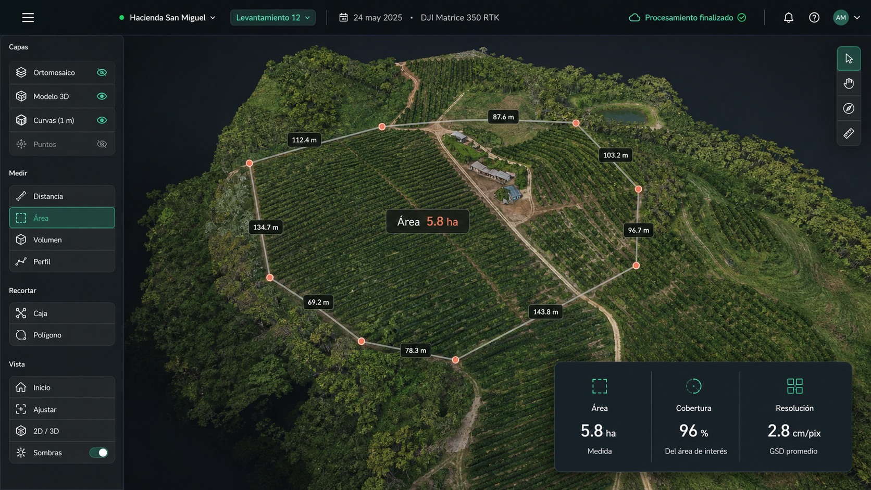Turn off the Sombras switch

(x=98, y=453)
